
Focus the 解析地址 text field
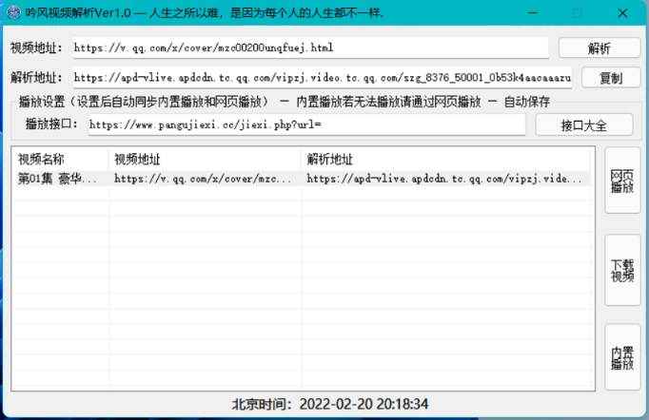point(322,78)
